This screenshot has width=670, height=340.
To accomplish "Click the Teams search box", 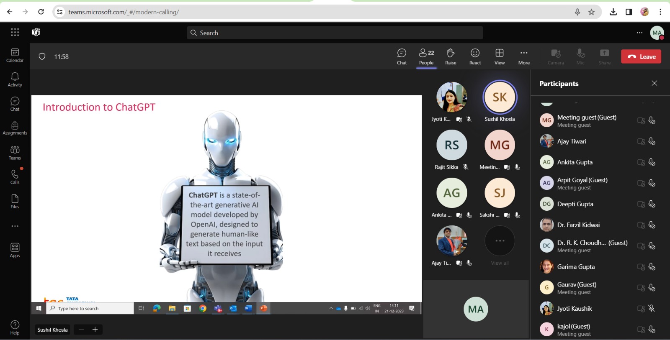I will pos(335,33).
